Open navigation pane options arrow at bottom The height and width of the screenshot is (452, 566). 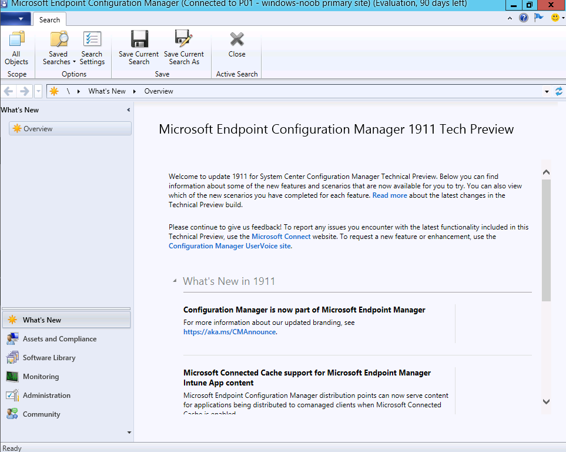(x=129, y=433)
